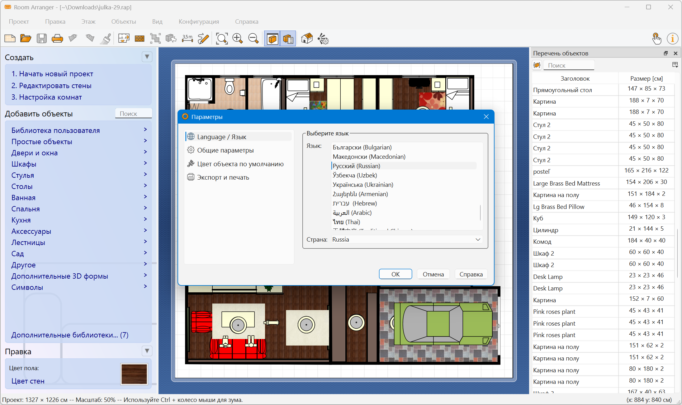Image resolution: width=682 pixels, height=405 pixels.
Task: Click the Поиск field in object list
Action: (569, 65)
